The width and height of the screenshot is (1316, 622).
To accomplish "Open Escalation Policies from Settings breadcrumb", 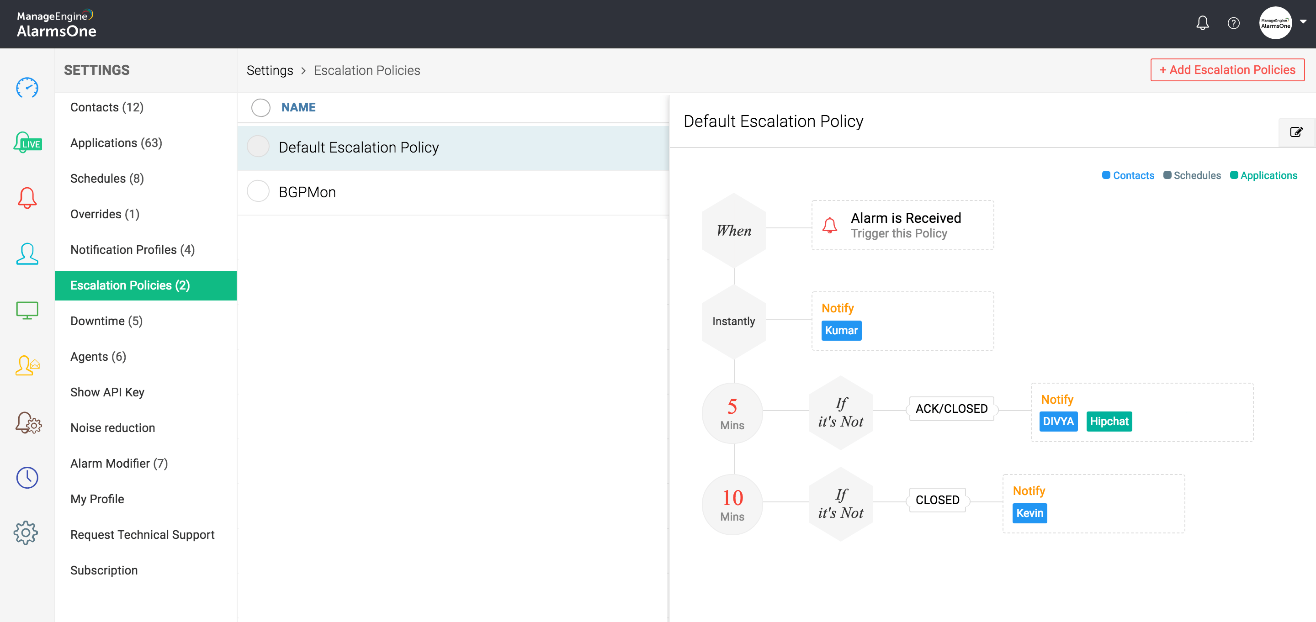I will click(366, 70).
